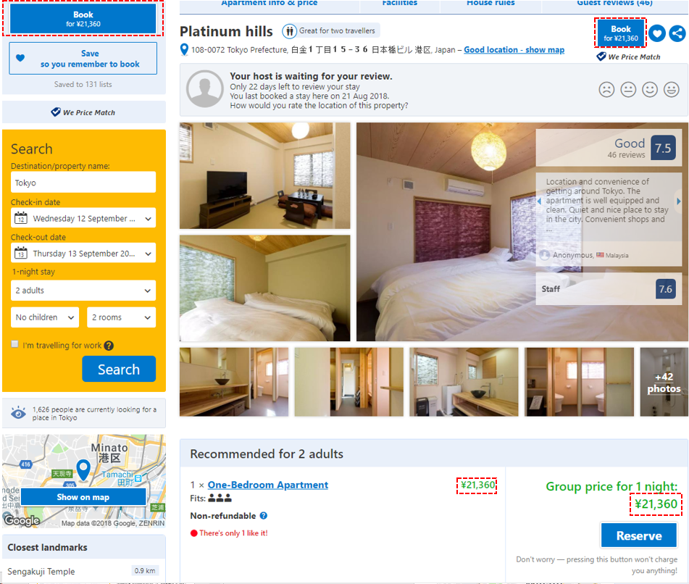Screen dimensions: 689x584
Task: Click the travelling for work help icon
Action: 109,346
